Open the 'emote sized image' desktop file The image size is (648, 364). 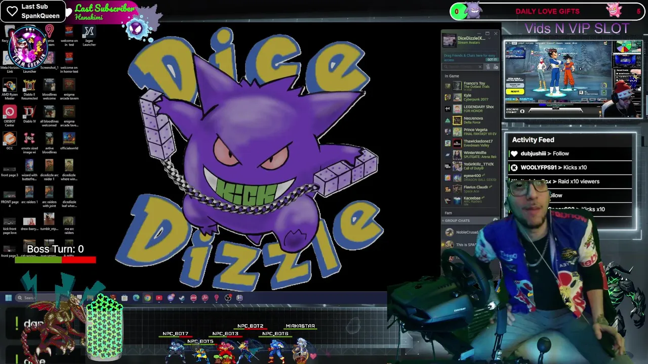point(29,144)
